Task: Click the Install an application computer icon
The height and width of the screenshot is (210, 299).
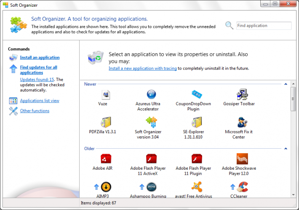Action: 13,58
